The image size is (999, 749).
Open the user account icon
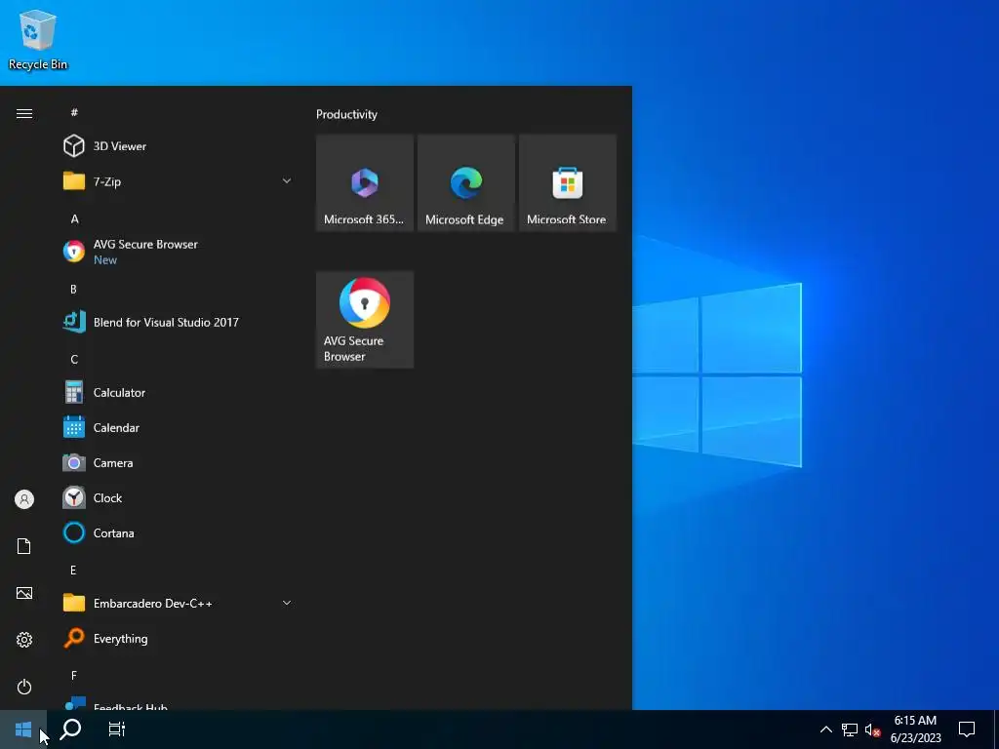pos(24,499)
